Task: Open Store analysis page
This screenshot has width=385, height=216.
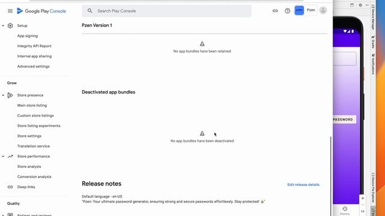Action: [29, 167]
